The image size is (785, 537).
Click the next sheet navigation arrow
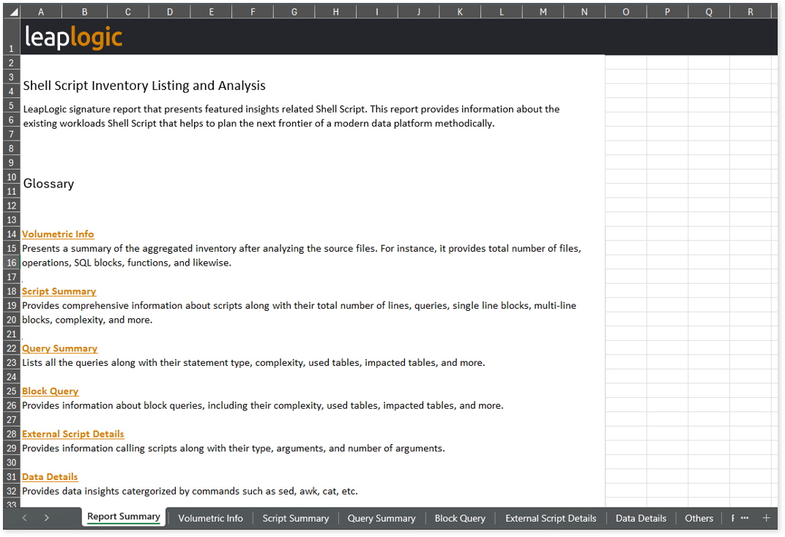click(x=46, y=518)
